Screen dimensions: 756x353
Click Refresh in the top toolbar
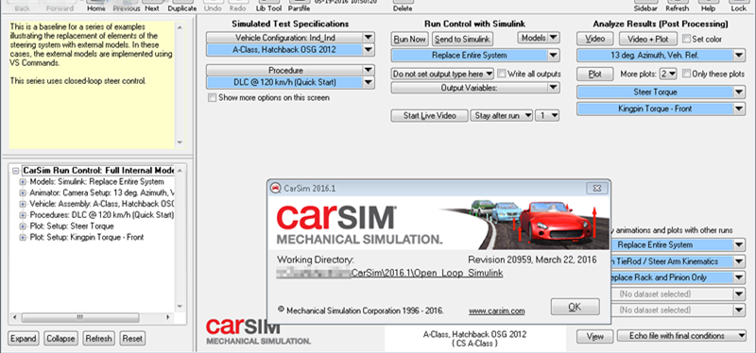[677, 7]
